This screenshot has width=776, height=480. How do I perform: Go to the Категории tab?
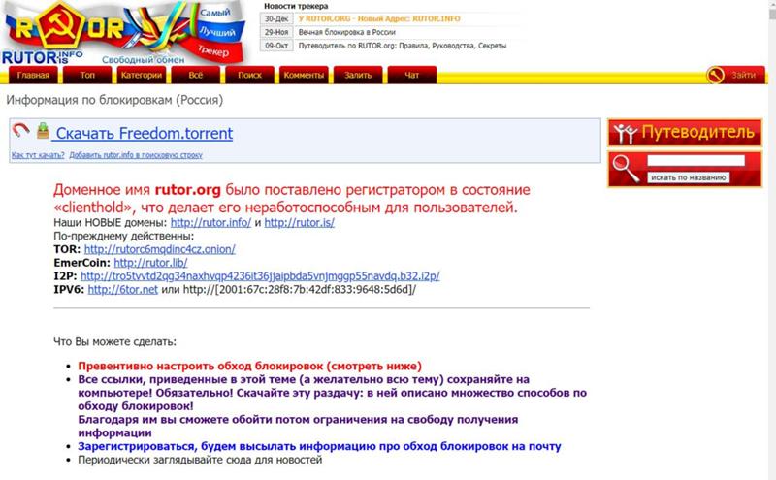[x=142, y=75]
